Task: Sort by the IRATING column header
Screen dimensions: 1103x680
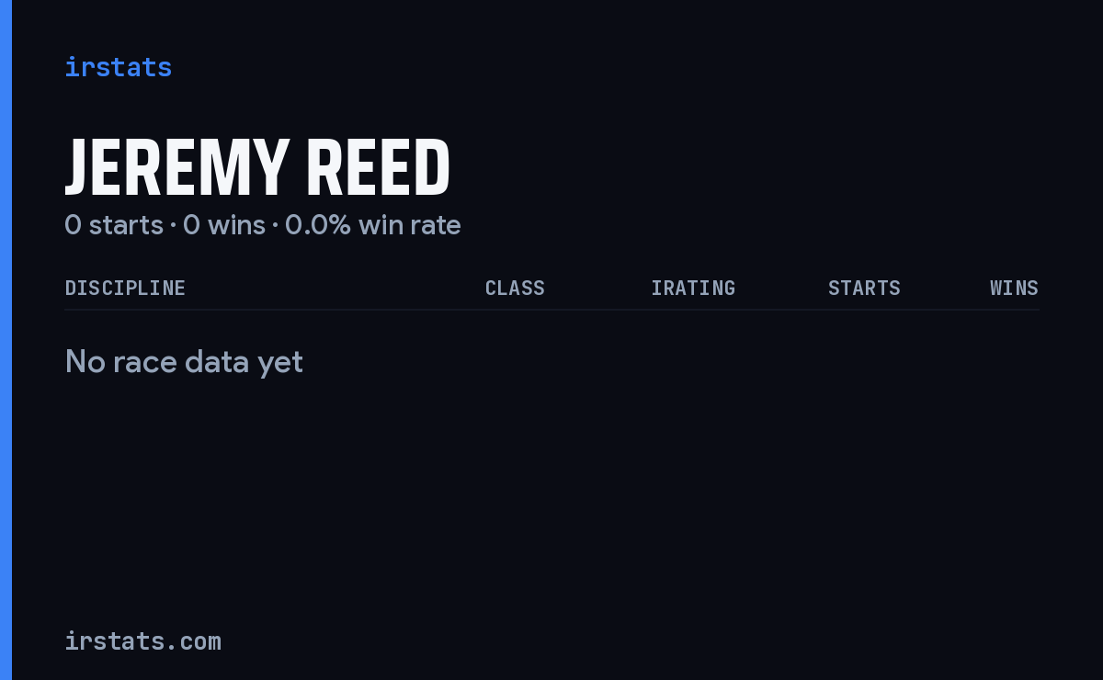Action: pos(693,288)
